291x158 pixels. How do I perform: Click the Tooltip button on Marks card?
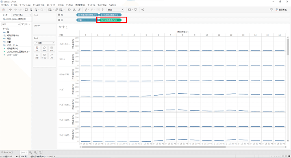pyautogui.click(x=44, y=56)
